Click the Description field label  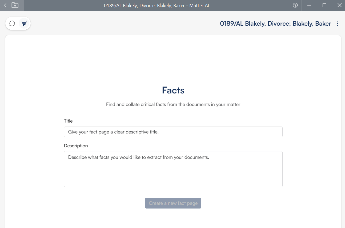tap(76, 146)
